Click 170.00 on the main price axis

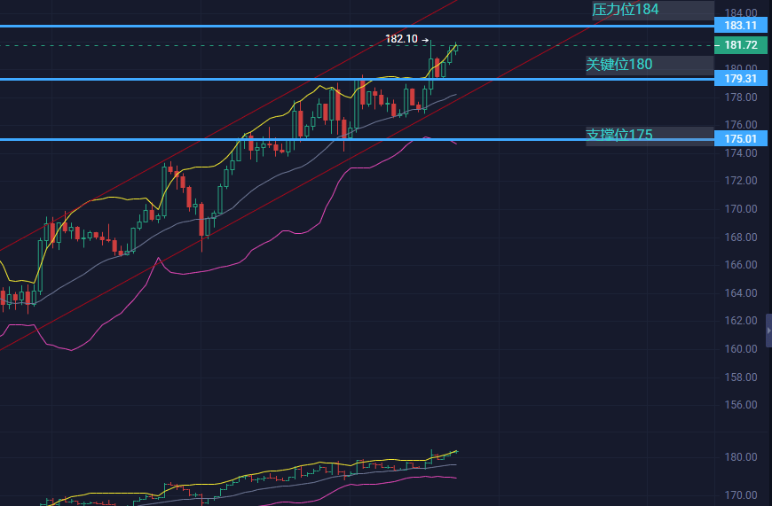[740, 209]
